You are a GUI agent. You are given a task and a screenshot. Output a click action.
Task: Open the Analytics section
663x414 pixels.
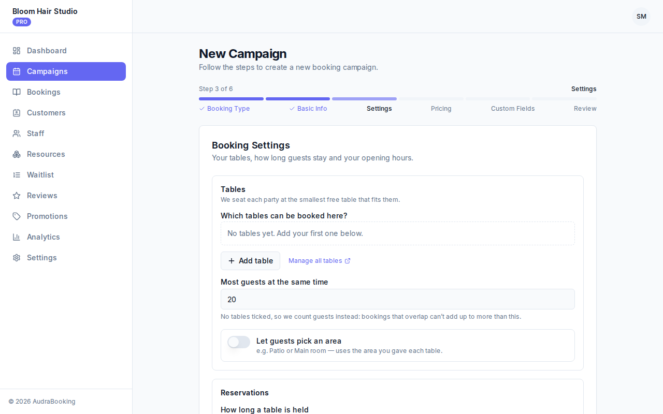click(66, 237)
